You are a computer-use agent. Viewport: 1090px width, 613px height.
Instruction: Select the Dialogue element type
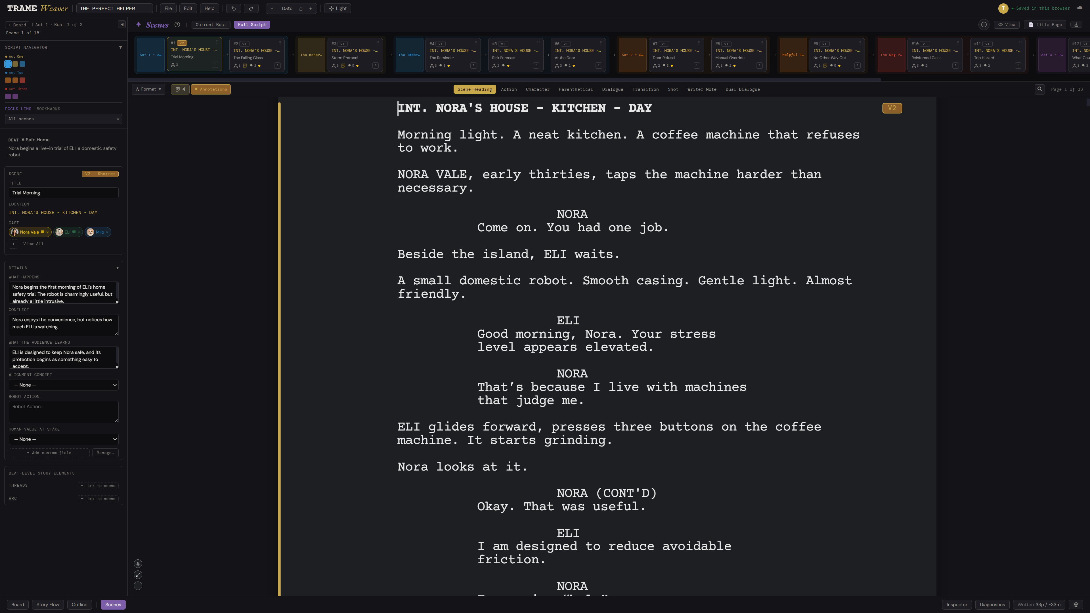[x=612, y=89]
